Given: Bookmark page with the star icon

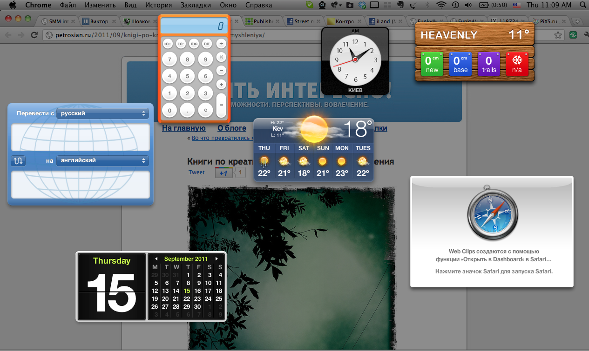Looking at the screenshot, I should point(558,35).
